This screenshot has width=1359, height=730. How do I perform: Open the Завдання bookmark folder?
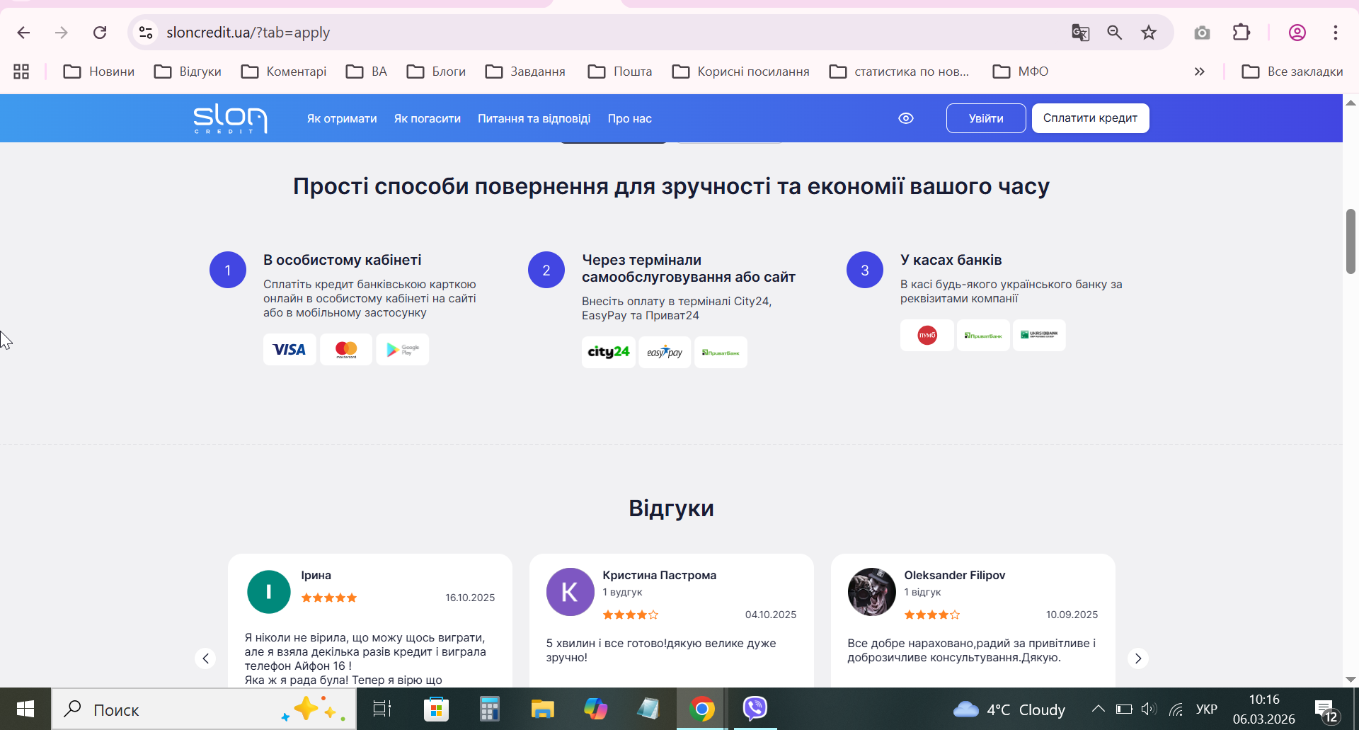pyautogui.click(x=525, y=72)
